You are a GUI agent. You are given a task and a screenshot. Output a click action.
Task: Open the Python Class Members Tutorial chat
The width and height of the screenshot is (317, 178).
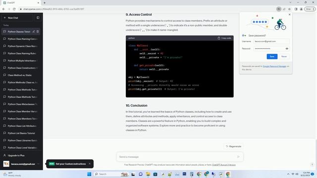coord(21,119)
